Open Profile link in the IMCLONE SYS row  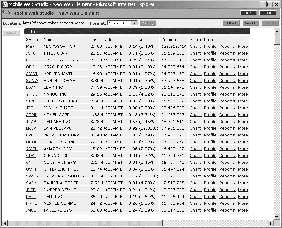210,210
